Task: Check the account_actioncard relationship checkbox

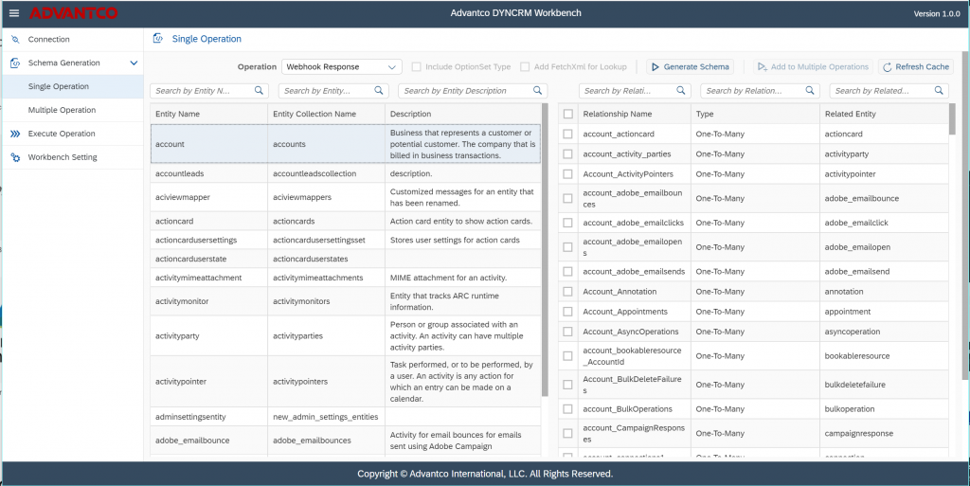Action: 568,134
